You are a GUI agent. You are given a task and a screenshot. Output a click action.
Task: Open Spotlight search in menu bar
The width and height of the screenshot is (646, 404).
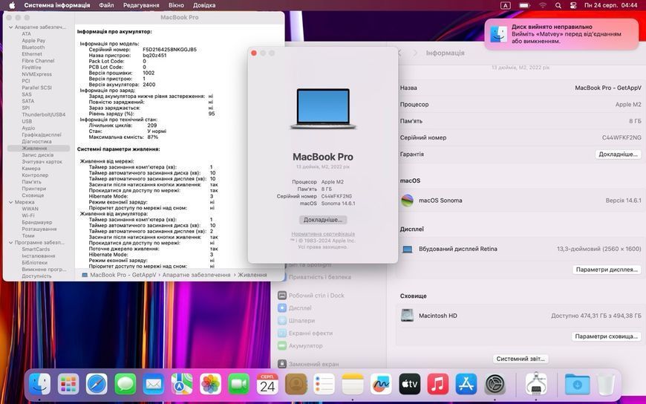[x=558, y=5]
